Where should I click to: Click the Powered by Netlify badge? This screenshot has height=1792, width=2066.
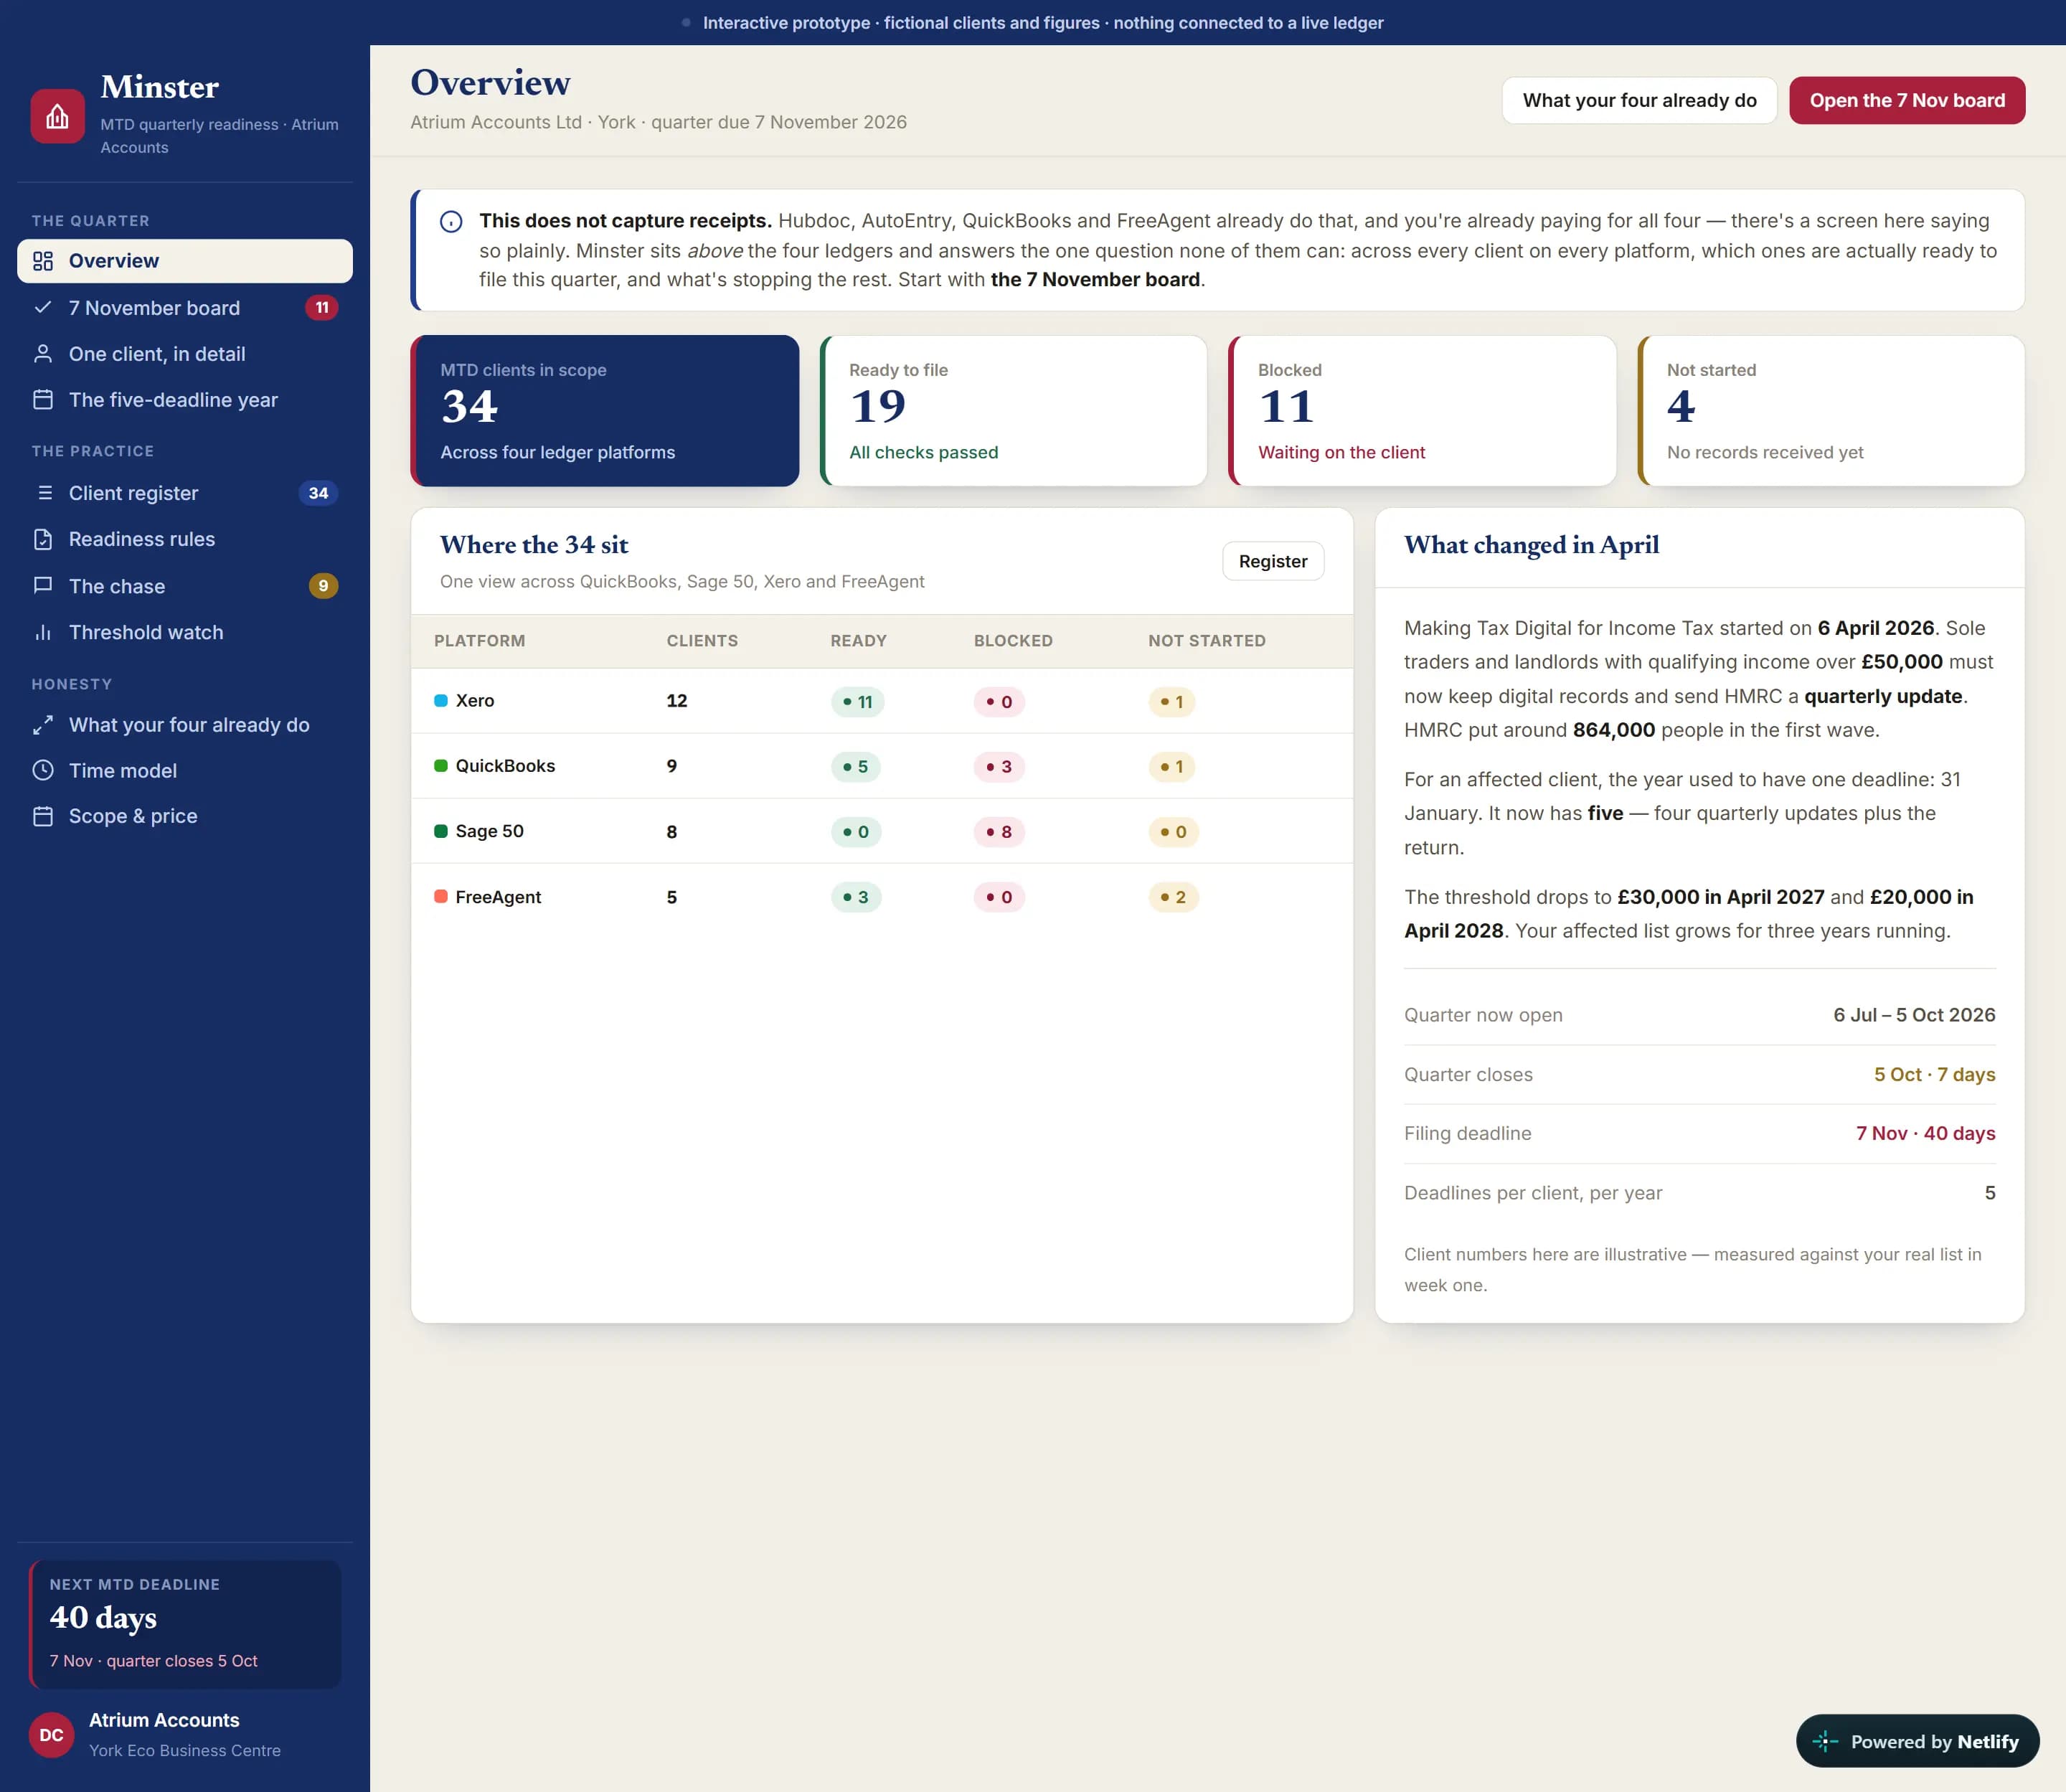(1917, 1742)
